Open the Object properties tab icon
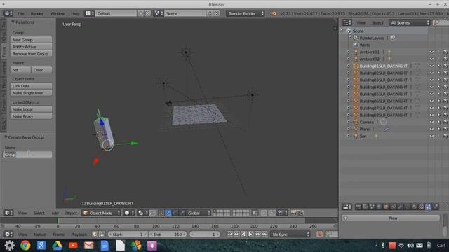 (386, 207)
